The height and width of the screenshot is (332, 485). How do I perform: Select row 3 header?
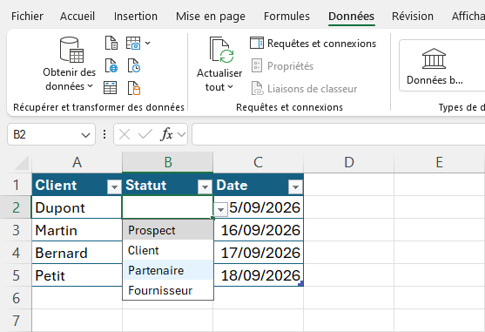pos(16,230)
